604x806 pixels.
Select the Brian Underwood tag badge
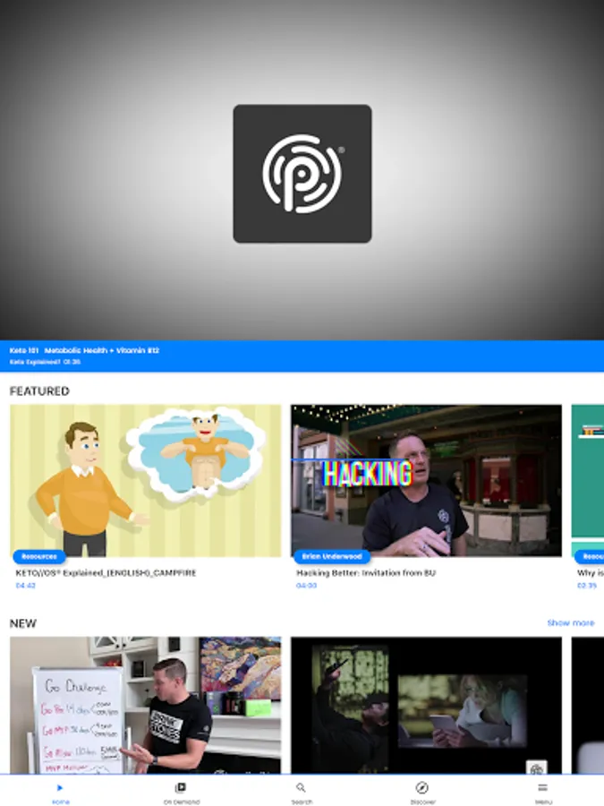click(332, 556)
